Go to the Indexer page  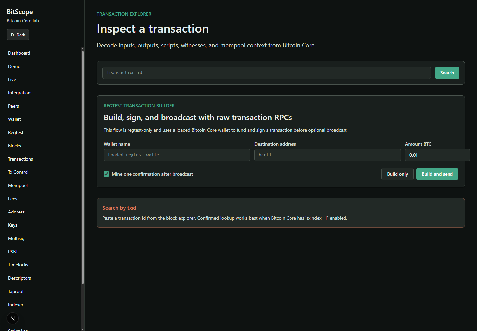[16, 305]
